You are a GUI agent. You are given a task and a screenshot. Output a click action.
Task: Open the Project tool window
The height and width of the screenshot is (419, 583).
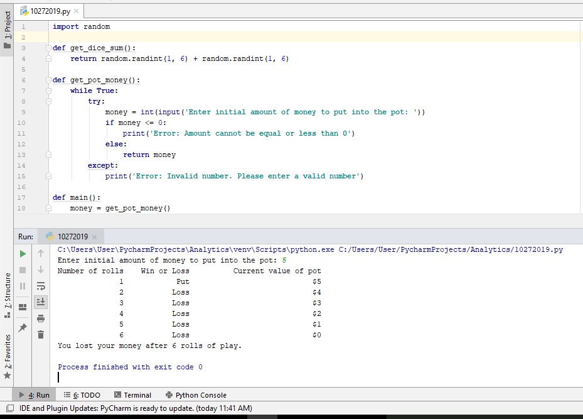[7, 30]
